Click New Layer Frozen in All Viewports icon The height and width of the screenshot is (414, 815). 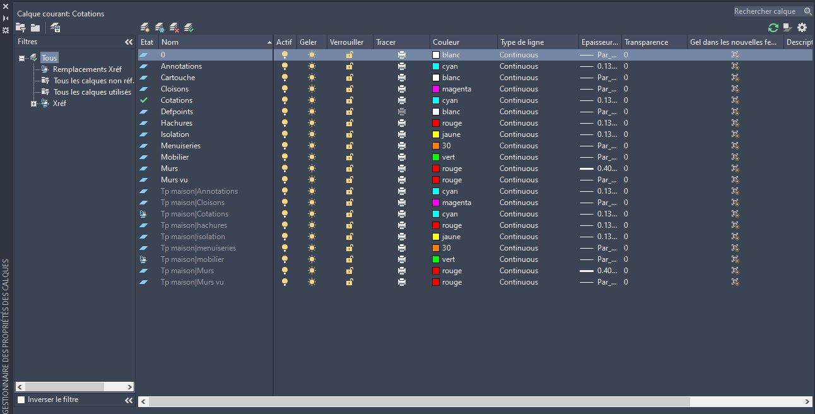160,28
